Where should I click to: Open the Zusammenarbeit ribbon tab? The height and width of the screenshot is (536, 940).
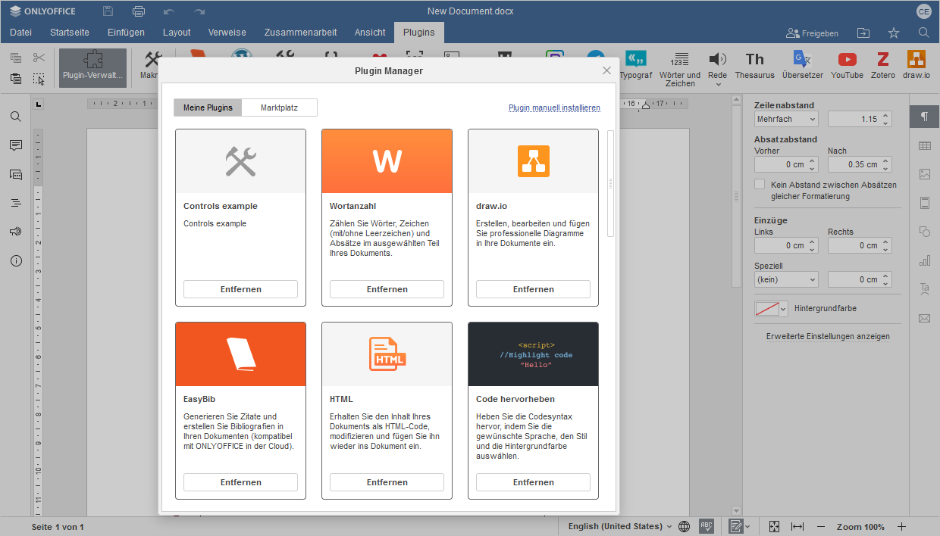click(x=301, y=33)
